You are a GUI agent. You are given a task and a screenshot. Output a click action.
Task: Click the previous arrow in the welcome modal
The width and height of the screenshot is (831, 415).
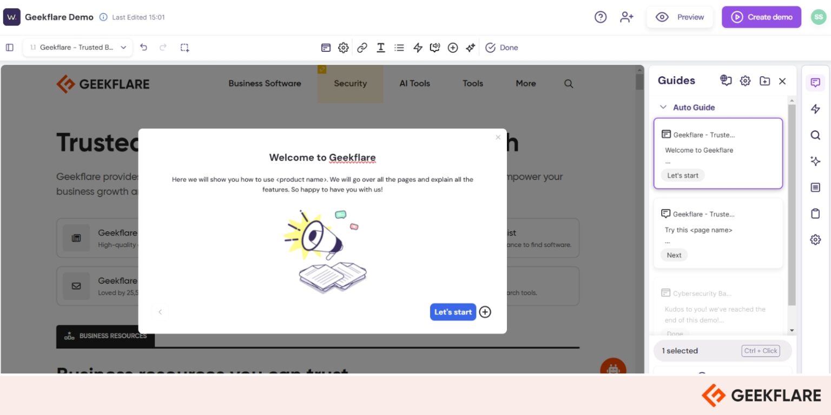160,312
